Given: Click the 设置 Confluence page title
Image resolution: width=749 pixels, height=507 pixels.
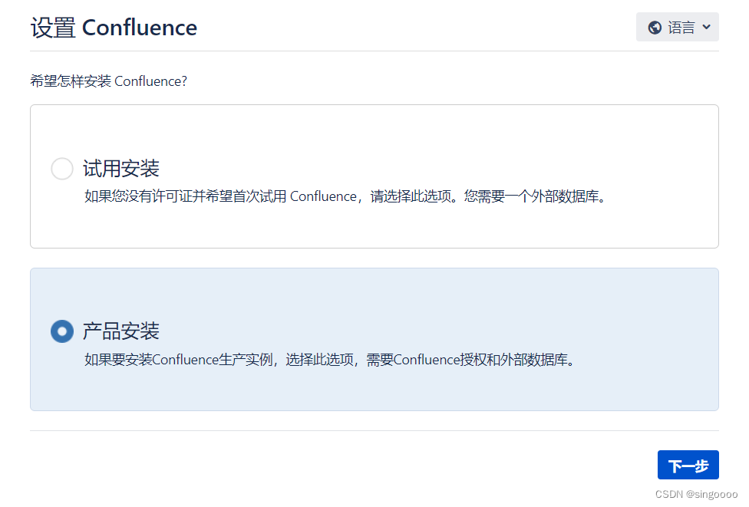Looking at the screenshot, I should 114,28.
